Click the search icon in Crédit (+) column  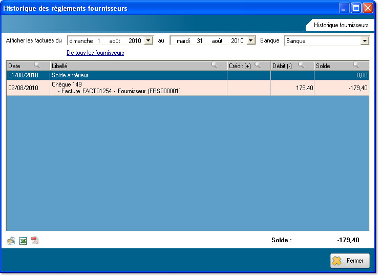(258, 65)
